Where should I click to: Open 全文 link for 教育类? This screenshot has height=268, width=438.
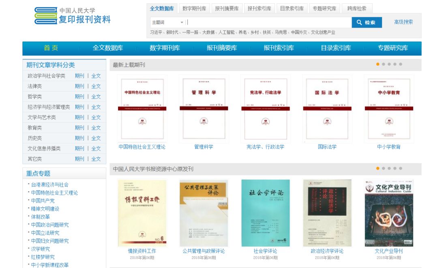point(96,128)
